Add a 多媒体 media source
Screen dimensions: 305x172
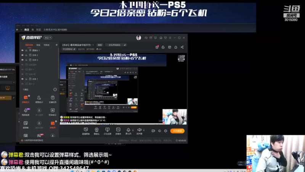pos(118,131)
